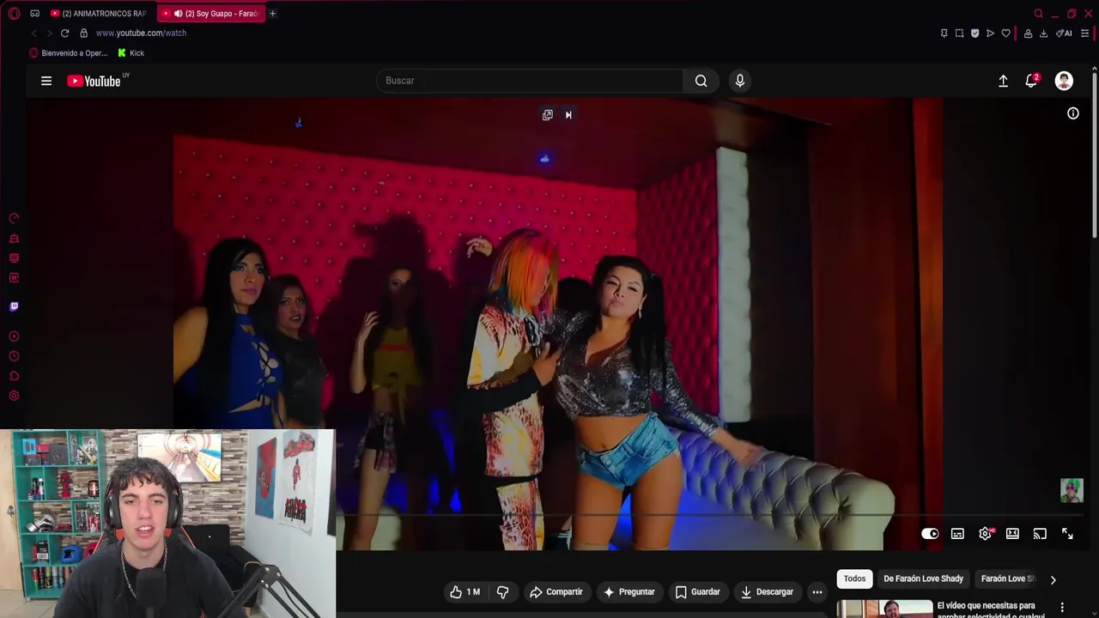Click the Buscar search field
The height and width of the screenshot is (618, 1099).
[x=530, y=81]
